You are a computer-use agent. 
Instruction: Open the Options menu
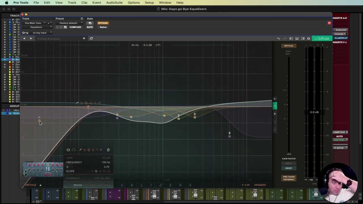pyautogui.click(x=134, y=3)
